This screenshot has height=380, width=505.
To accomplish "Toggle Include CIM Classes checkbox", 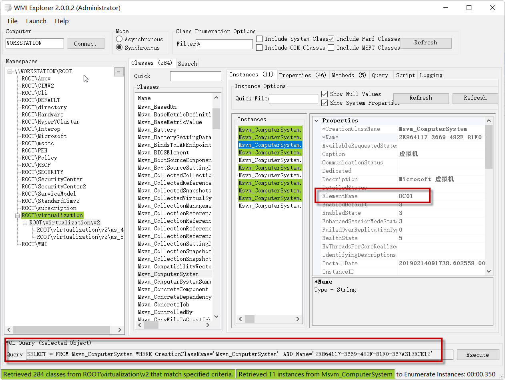I will coord(259,48).
